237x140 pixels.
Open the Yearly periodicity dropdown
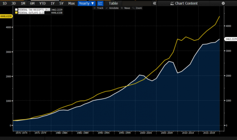[87, 3]
